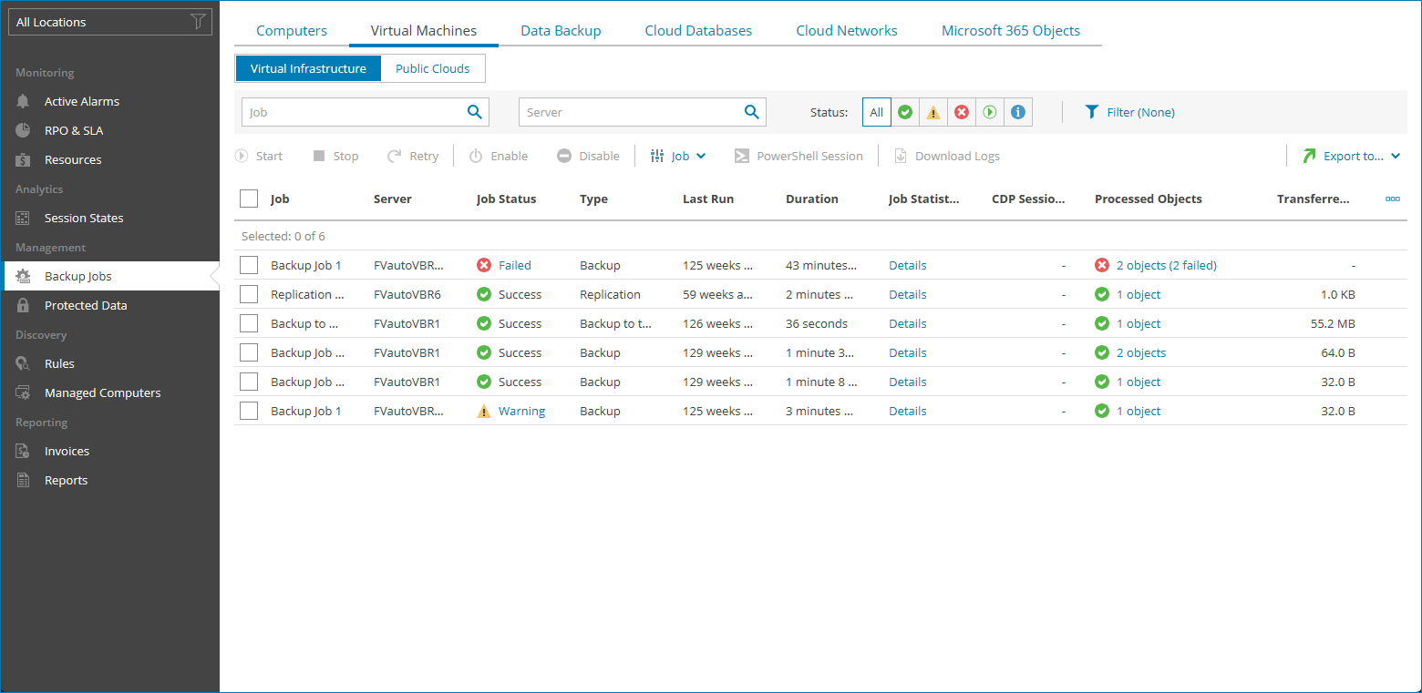Screen dimensions: 1422x693
Task: Click the Reports document icon
Action: point(24,480)
